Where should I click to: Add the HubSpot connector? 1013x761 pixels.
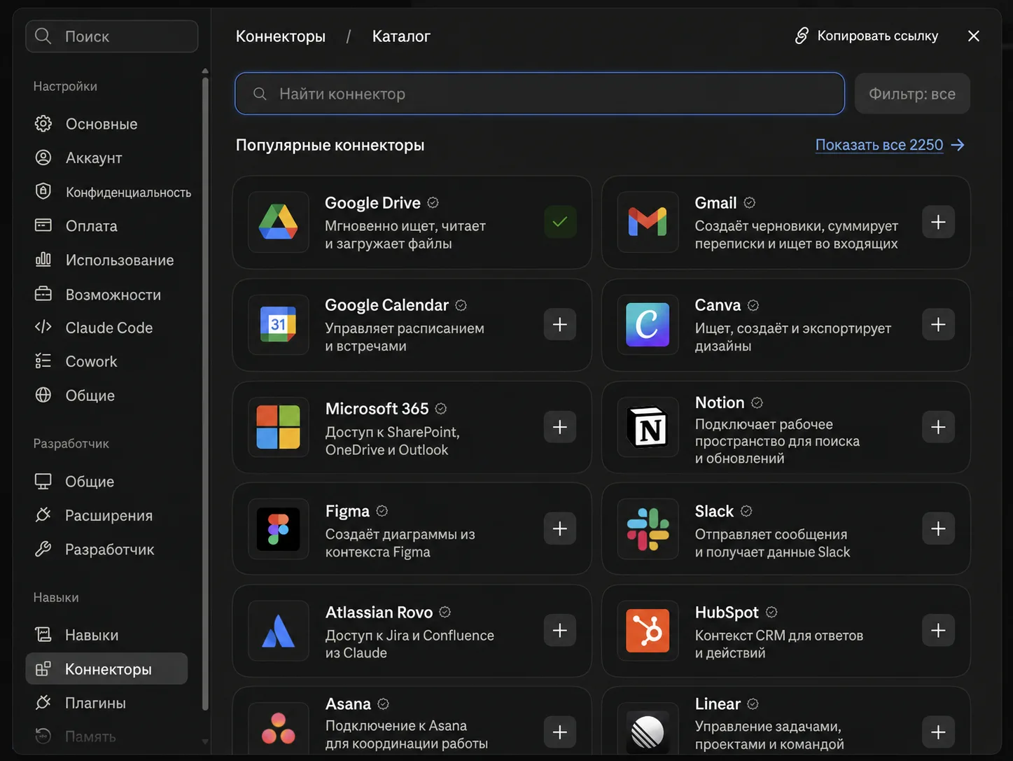(x=938, y=630)
